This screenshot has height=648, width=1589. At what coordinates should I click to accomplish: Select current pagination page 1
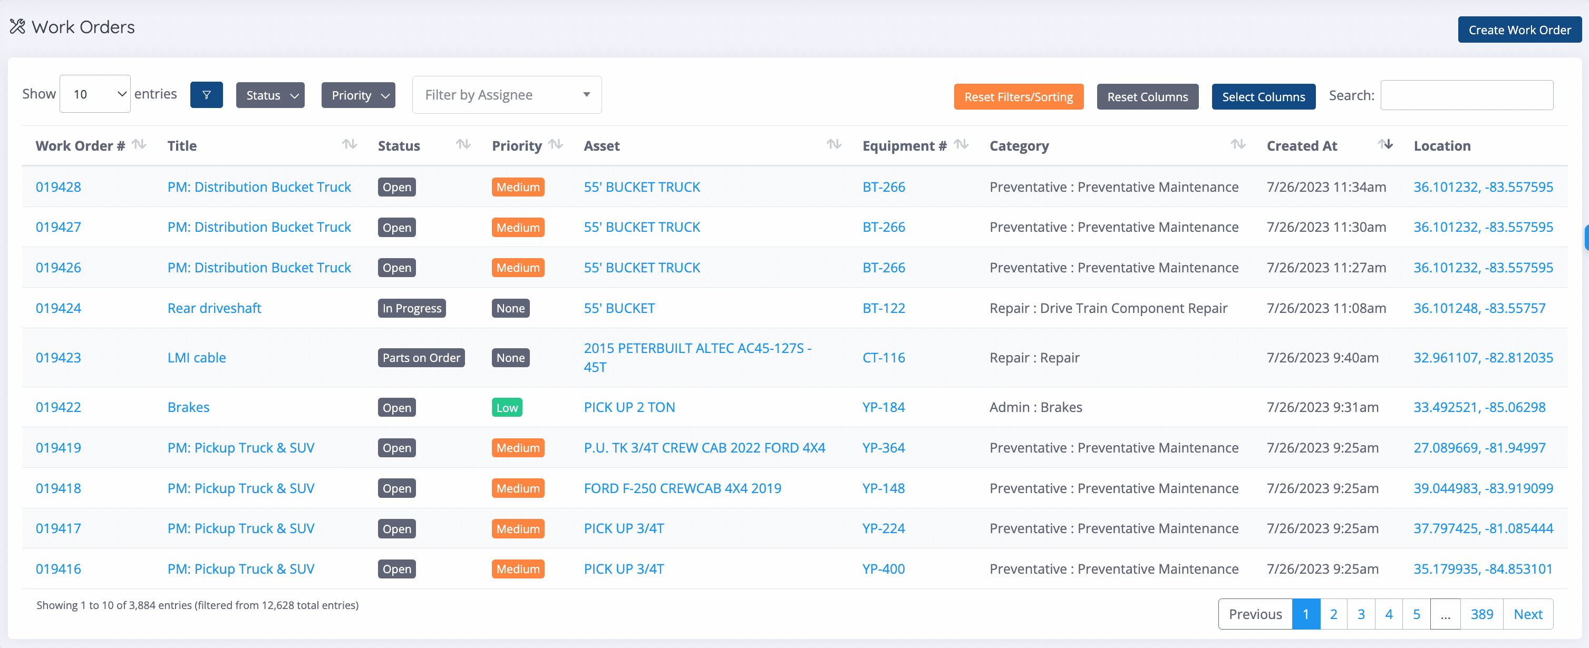(1306, 614)
